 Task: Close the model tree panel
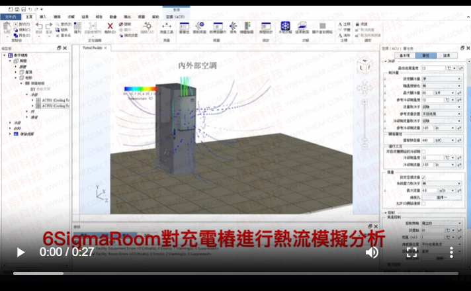point(65,48)
